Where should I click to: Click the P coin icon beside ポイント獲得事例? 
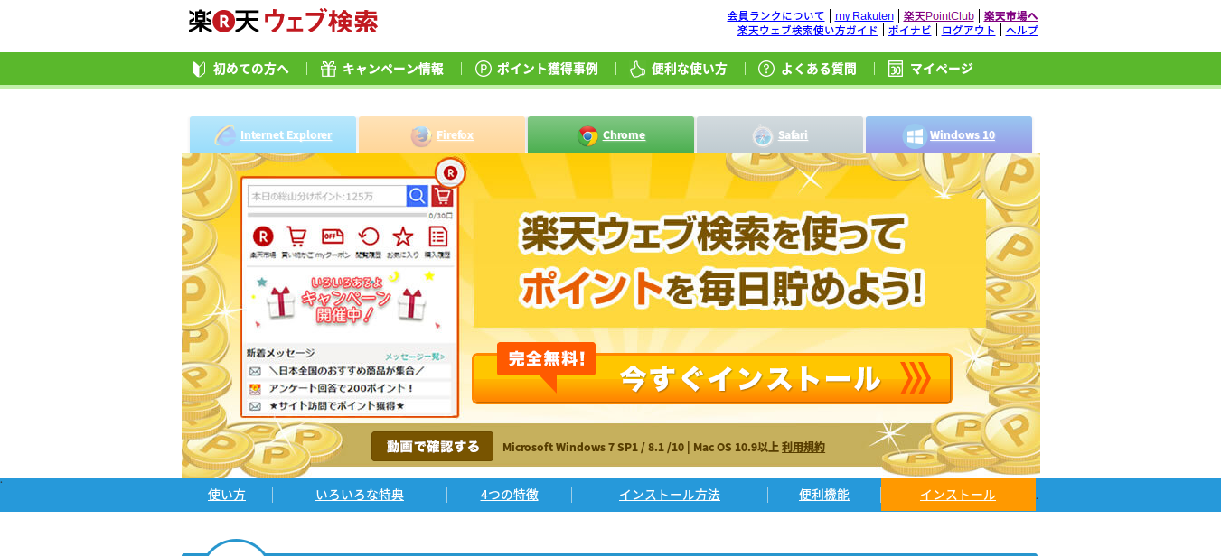(x=484, y=69)
